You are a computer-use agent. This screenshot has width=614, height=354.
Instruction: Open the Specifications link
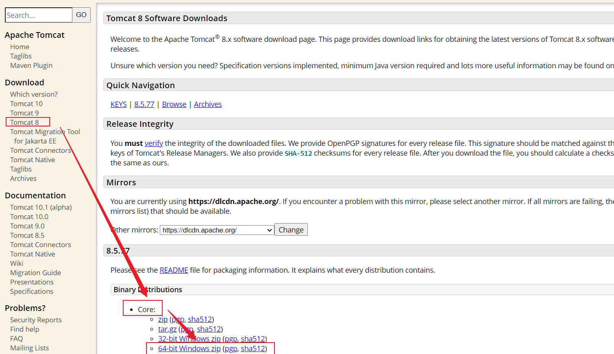pyautogui.click(x=32, y=291)
